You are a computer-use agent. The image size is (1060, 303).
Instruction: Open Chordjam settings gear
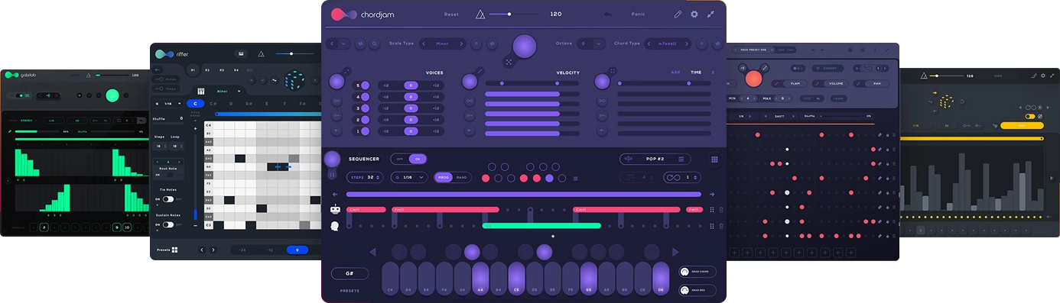point(694,14)
